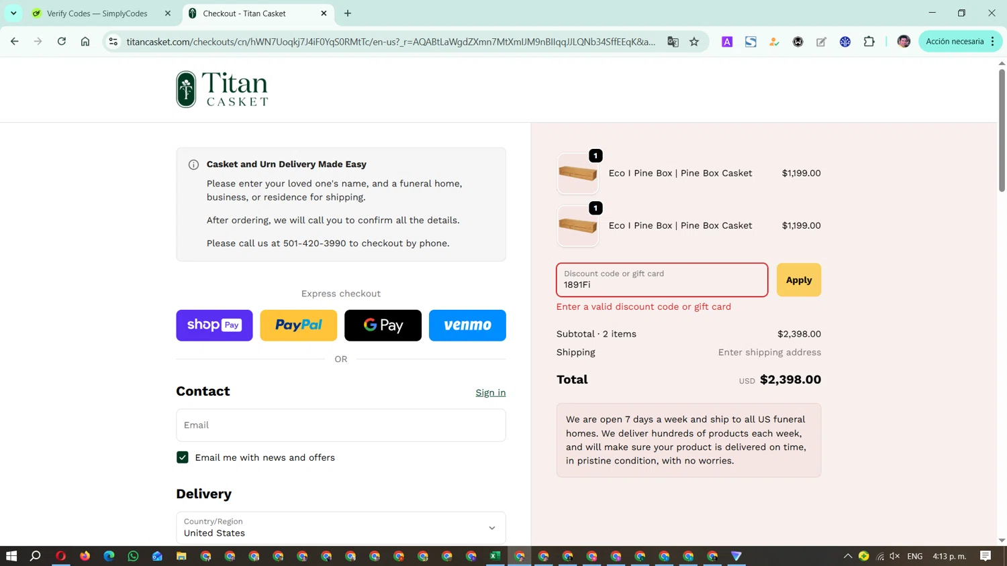Screen dimensions: 1007x566
Task: Open Outlook from the taskbar
Action: [x=157, y=556]
